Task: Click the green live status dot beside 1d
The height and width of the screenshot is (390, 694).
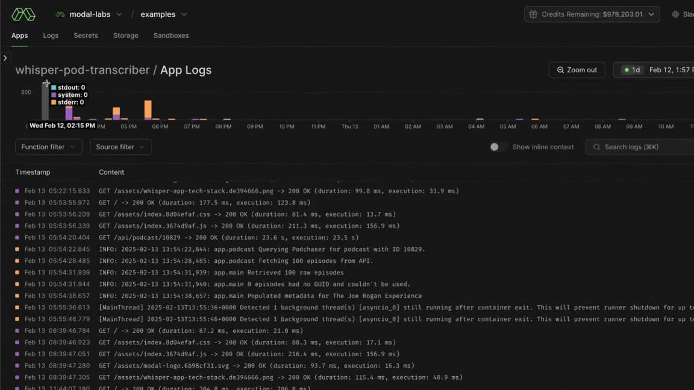Action: point(627,70)
